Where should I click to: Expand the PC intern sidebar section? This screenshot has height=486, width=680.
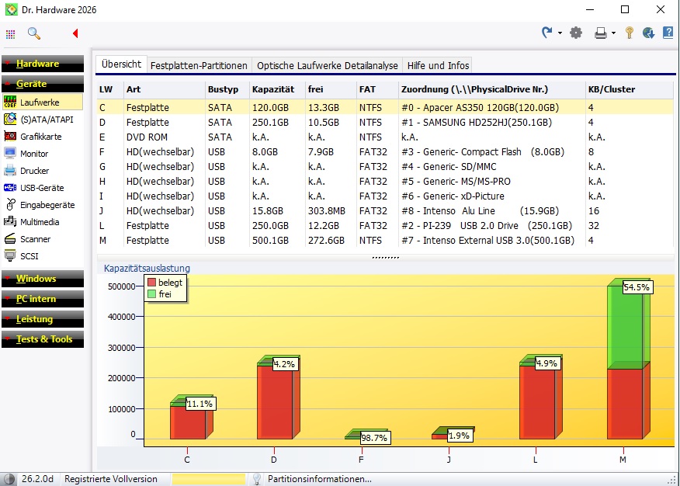(x=43, y=299)
